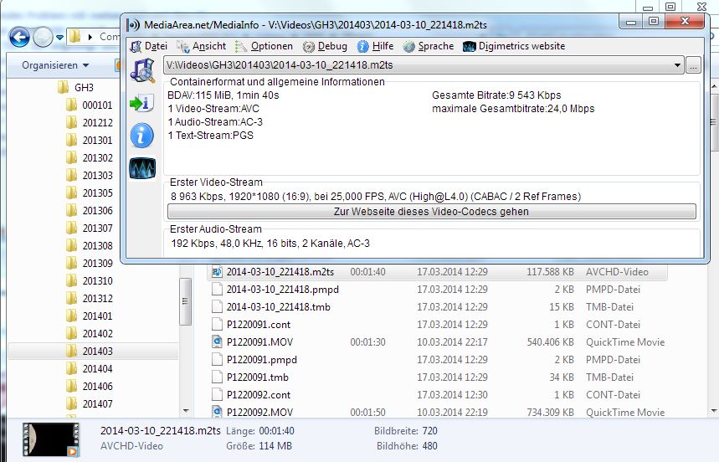Select file P1220091.tmb

pyautogui.click(x=438, y=377)
